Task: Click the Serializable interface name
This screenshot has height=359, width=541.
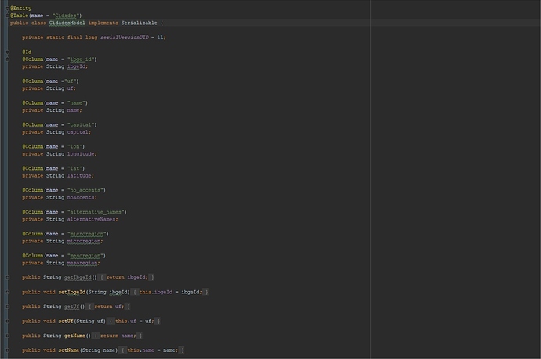Action: tap(139, 23)
